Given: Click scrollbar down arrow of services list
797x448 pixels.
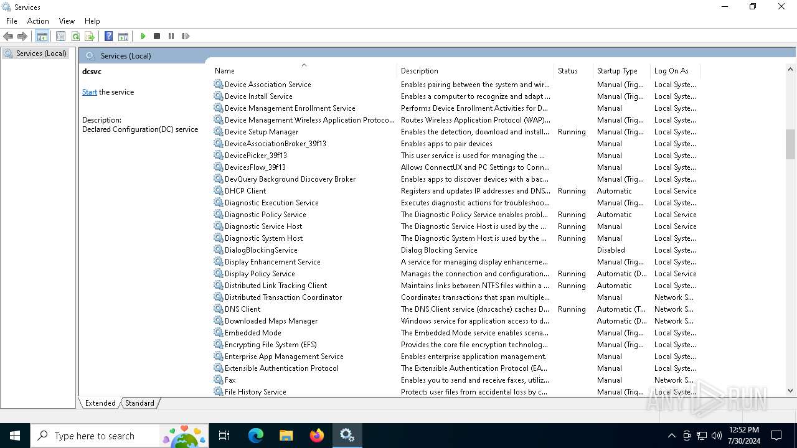Looking at the screenshot, I should [x=791, y=391].
